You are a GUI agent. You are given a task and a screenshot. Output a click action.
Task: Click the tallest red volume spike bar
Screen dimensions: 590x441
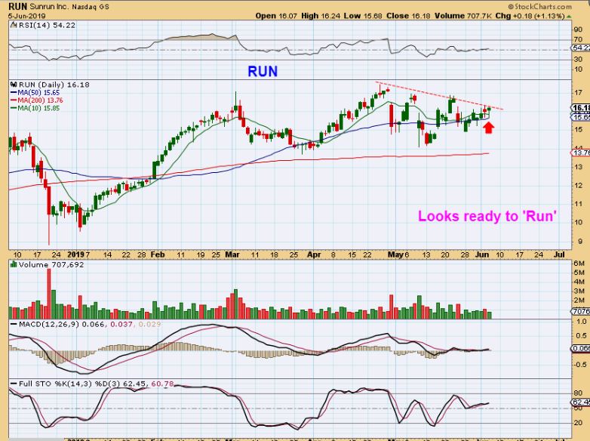(48, 294)
